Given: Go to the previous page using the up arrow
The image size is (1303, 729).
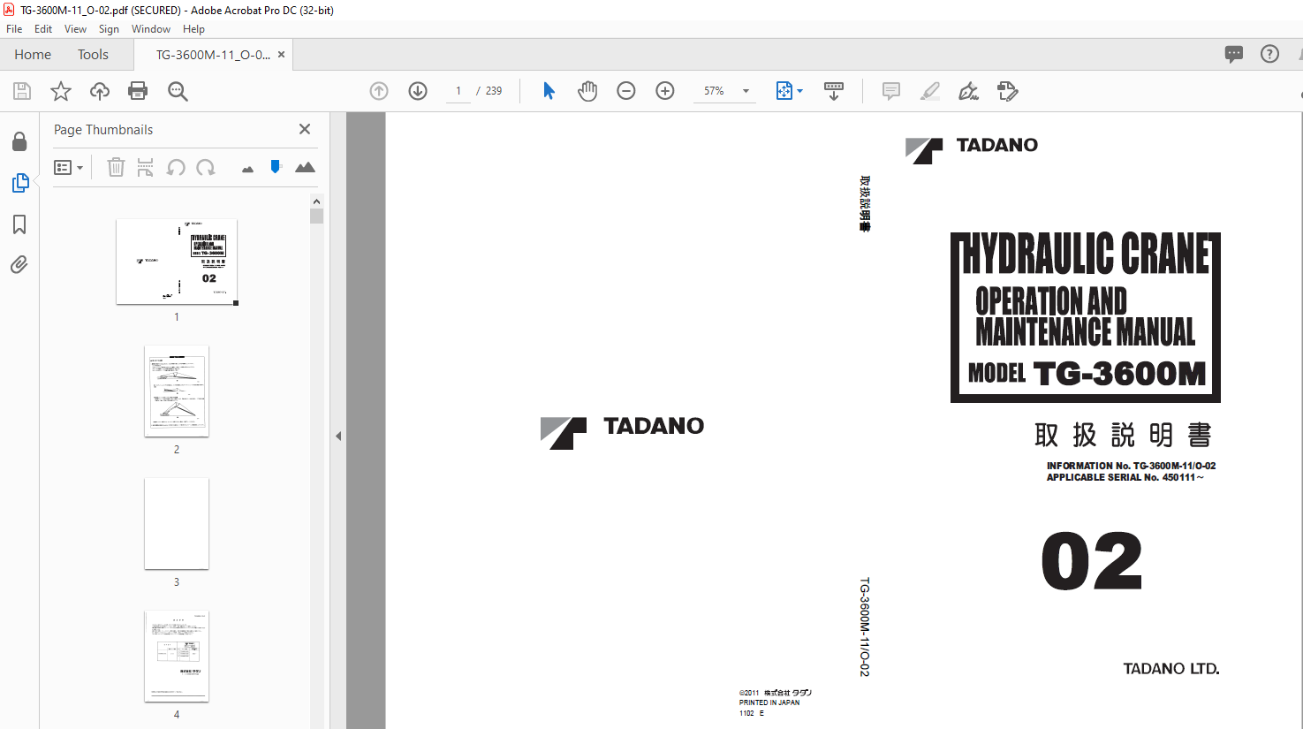Looking at the screenshot, I should tap(379, 91).
